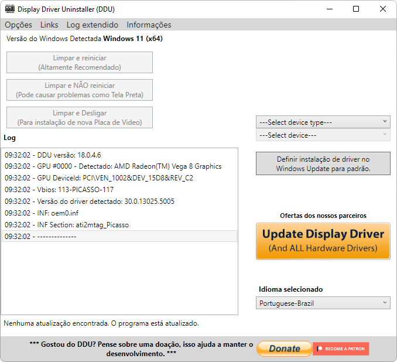Viewport: 397px width, 362px height.
Task: Select the Versão do driver detectado log line
Action: tap(119, 202)
